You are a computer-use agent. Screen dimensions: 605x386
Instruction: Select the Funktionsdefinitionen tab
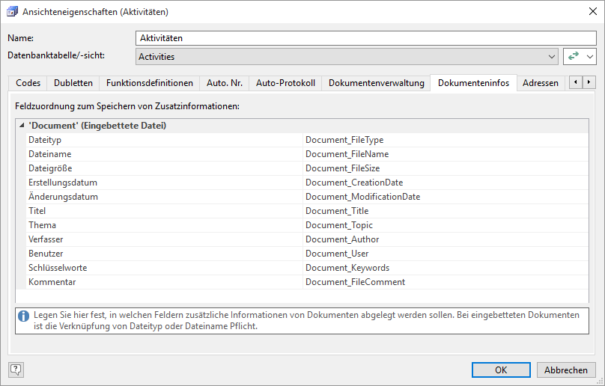(x=150, y=83)
